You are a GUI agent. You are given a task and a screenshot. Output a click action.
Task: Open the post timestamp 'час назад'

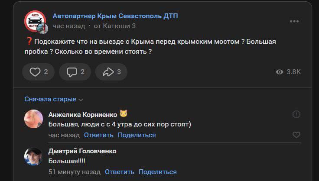coord(68,26)
